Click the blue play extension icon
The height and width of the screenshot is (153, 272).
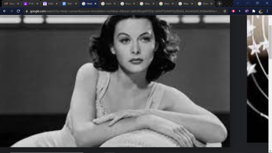[240, 11]
